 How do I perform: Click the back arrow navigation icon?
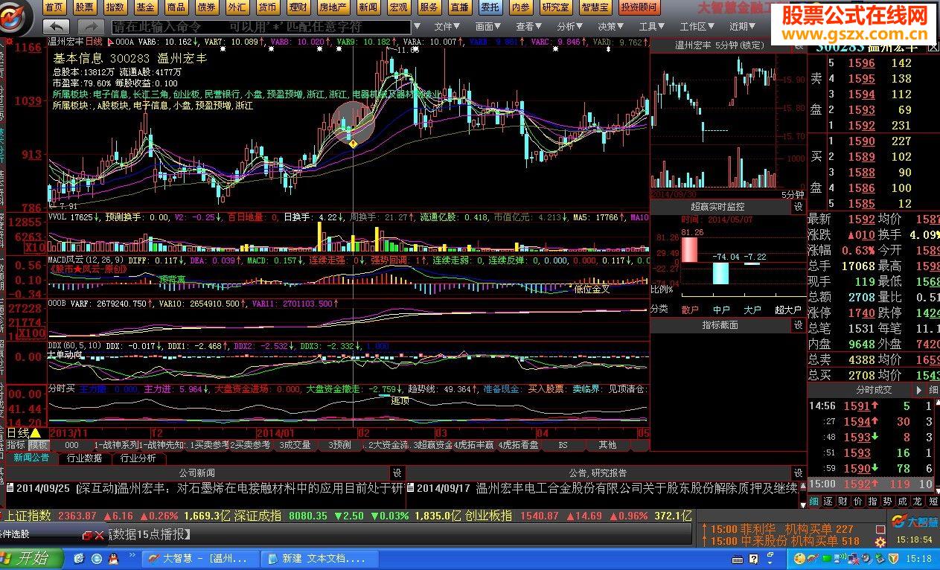click(x=57, y=26)
